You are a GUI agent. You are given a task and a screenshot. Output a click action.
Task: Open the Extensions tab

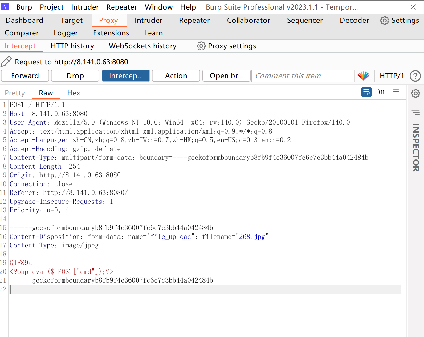[111, 33]
